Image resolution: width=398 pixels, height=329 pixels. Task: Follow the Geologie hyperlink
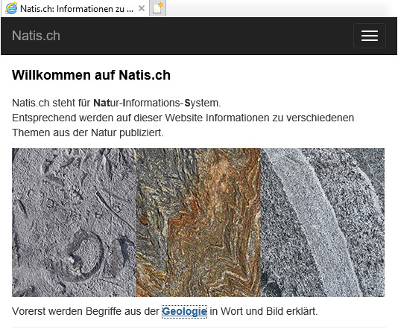pos(184,311)
